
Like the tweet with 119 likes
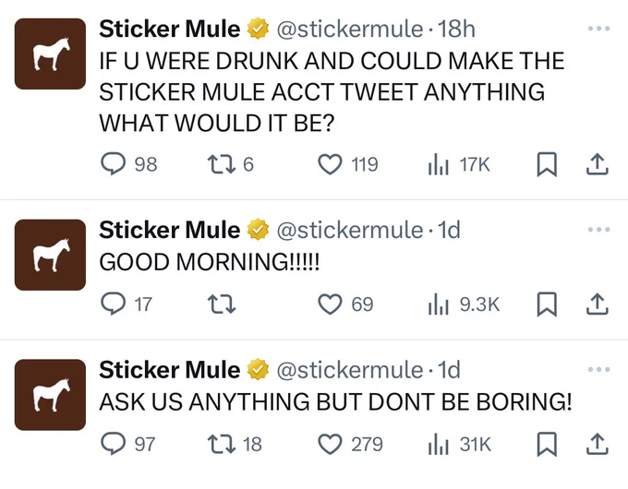[x=330, y=164]
